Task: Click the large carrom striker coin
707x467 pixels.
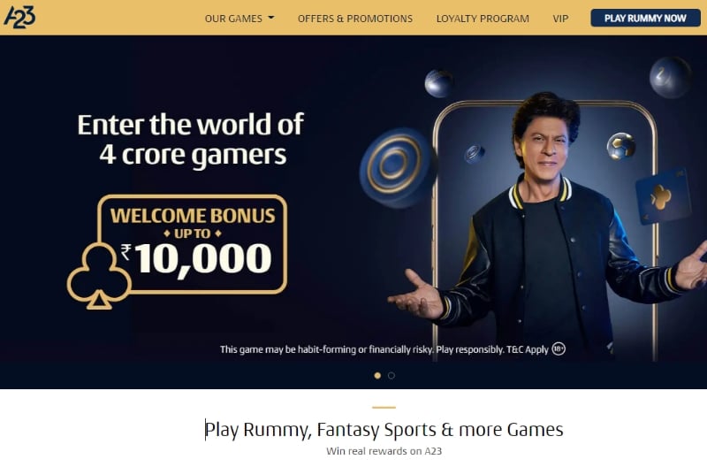Action: tap(395, 167)
